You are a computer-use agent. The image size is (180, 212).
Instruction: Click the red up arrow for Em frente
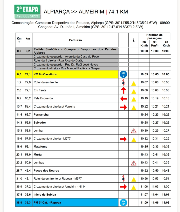coord(123,90)
